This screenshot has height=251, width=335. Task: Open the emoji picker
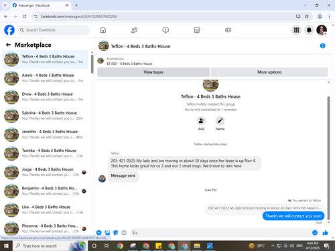315,233
